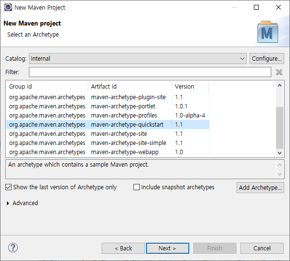This screenshot has width=290, height=261.
Task: Clear the filter with the X icon
Action: point(279,72)
